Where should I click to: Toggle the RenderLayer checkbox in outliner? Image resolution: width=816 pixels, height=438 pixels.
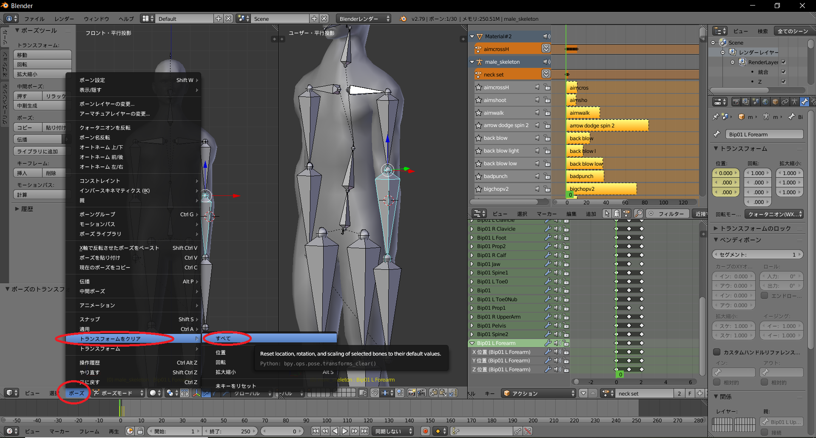(783, 62)
